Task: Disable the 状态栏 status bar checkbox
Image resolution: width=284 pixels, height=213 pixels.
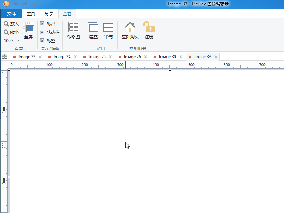Action: [x=42, y=32]
